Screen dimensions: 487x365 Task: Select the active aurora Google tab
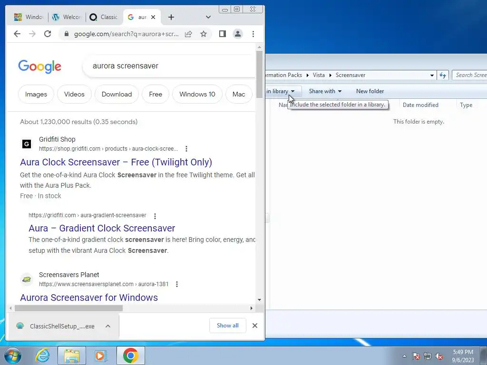(137, 17)
